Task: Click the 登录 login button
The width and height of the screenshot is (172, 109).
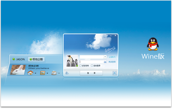Action: tap(91, 73)
